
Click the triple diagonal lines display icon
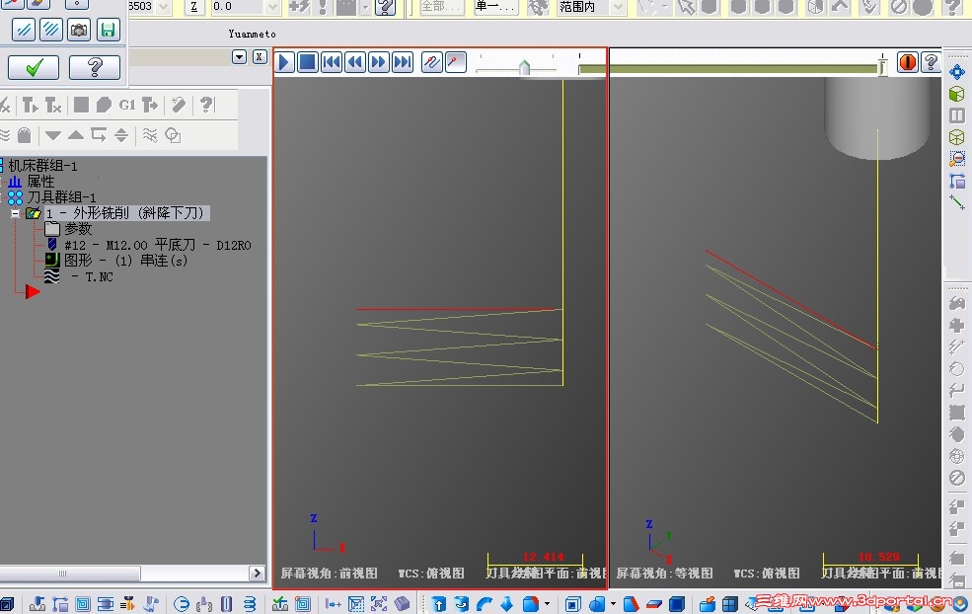click(x=51, y=30)
